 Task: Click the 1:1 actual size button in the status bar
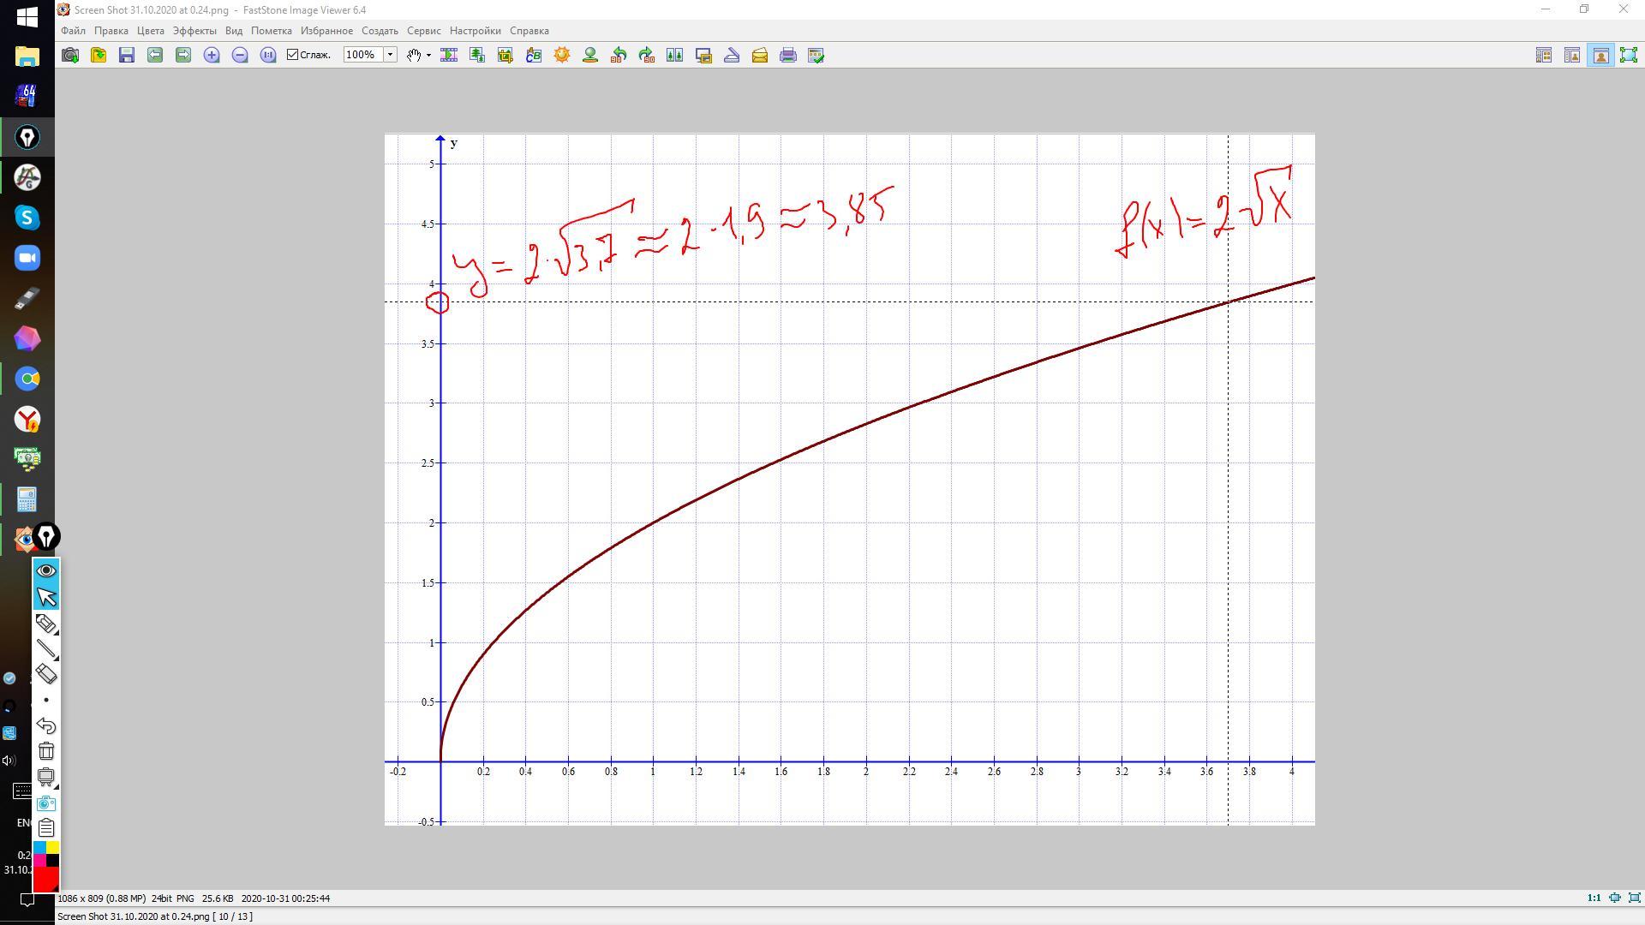click(x=1594, y=898)
